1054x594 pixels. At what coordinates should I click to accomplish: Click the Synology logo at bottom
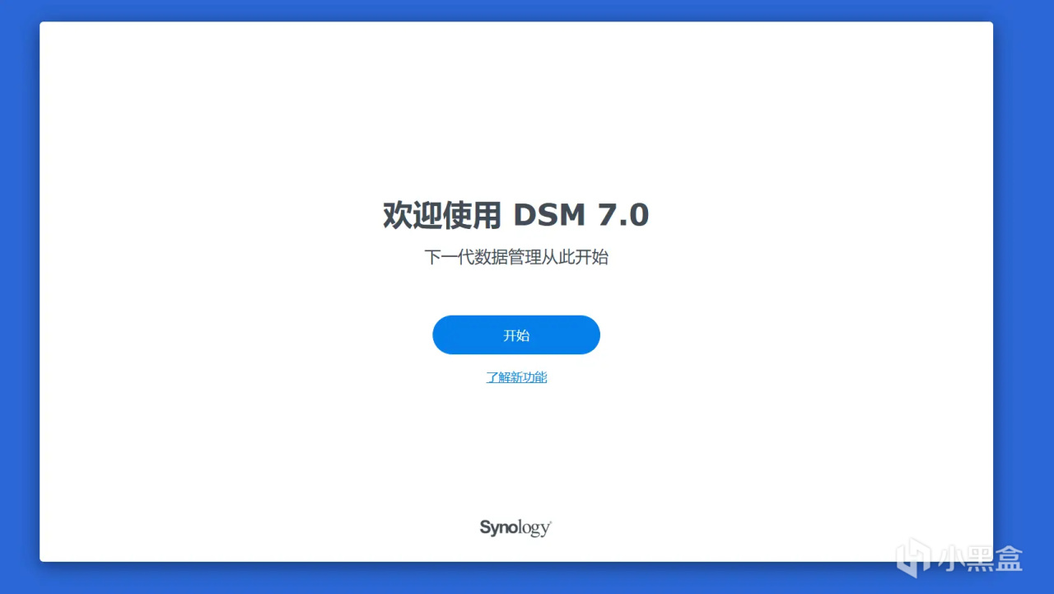click(515, 528)
